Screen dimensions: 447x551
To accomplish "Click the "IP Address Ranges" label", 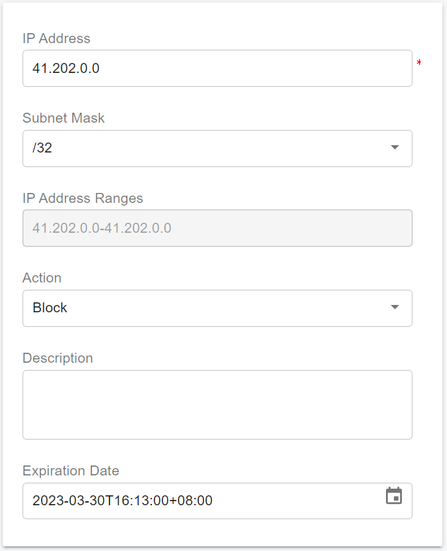I will coord(82,198).
